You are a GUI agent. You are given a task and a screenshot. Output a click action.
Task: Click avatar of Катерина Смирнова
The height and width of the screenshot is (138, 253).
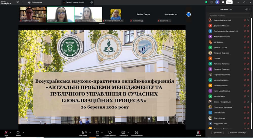[x=210, y=53]
